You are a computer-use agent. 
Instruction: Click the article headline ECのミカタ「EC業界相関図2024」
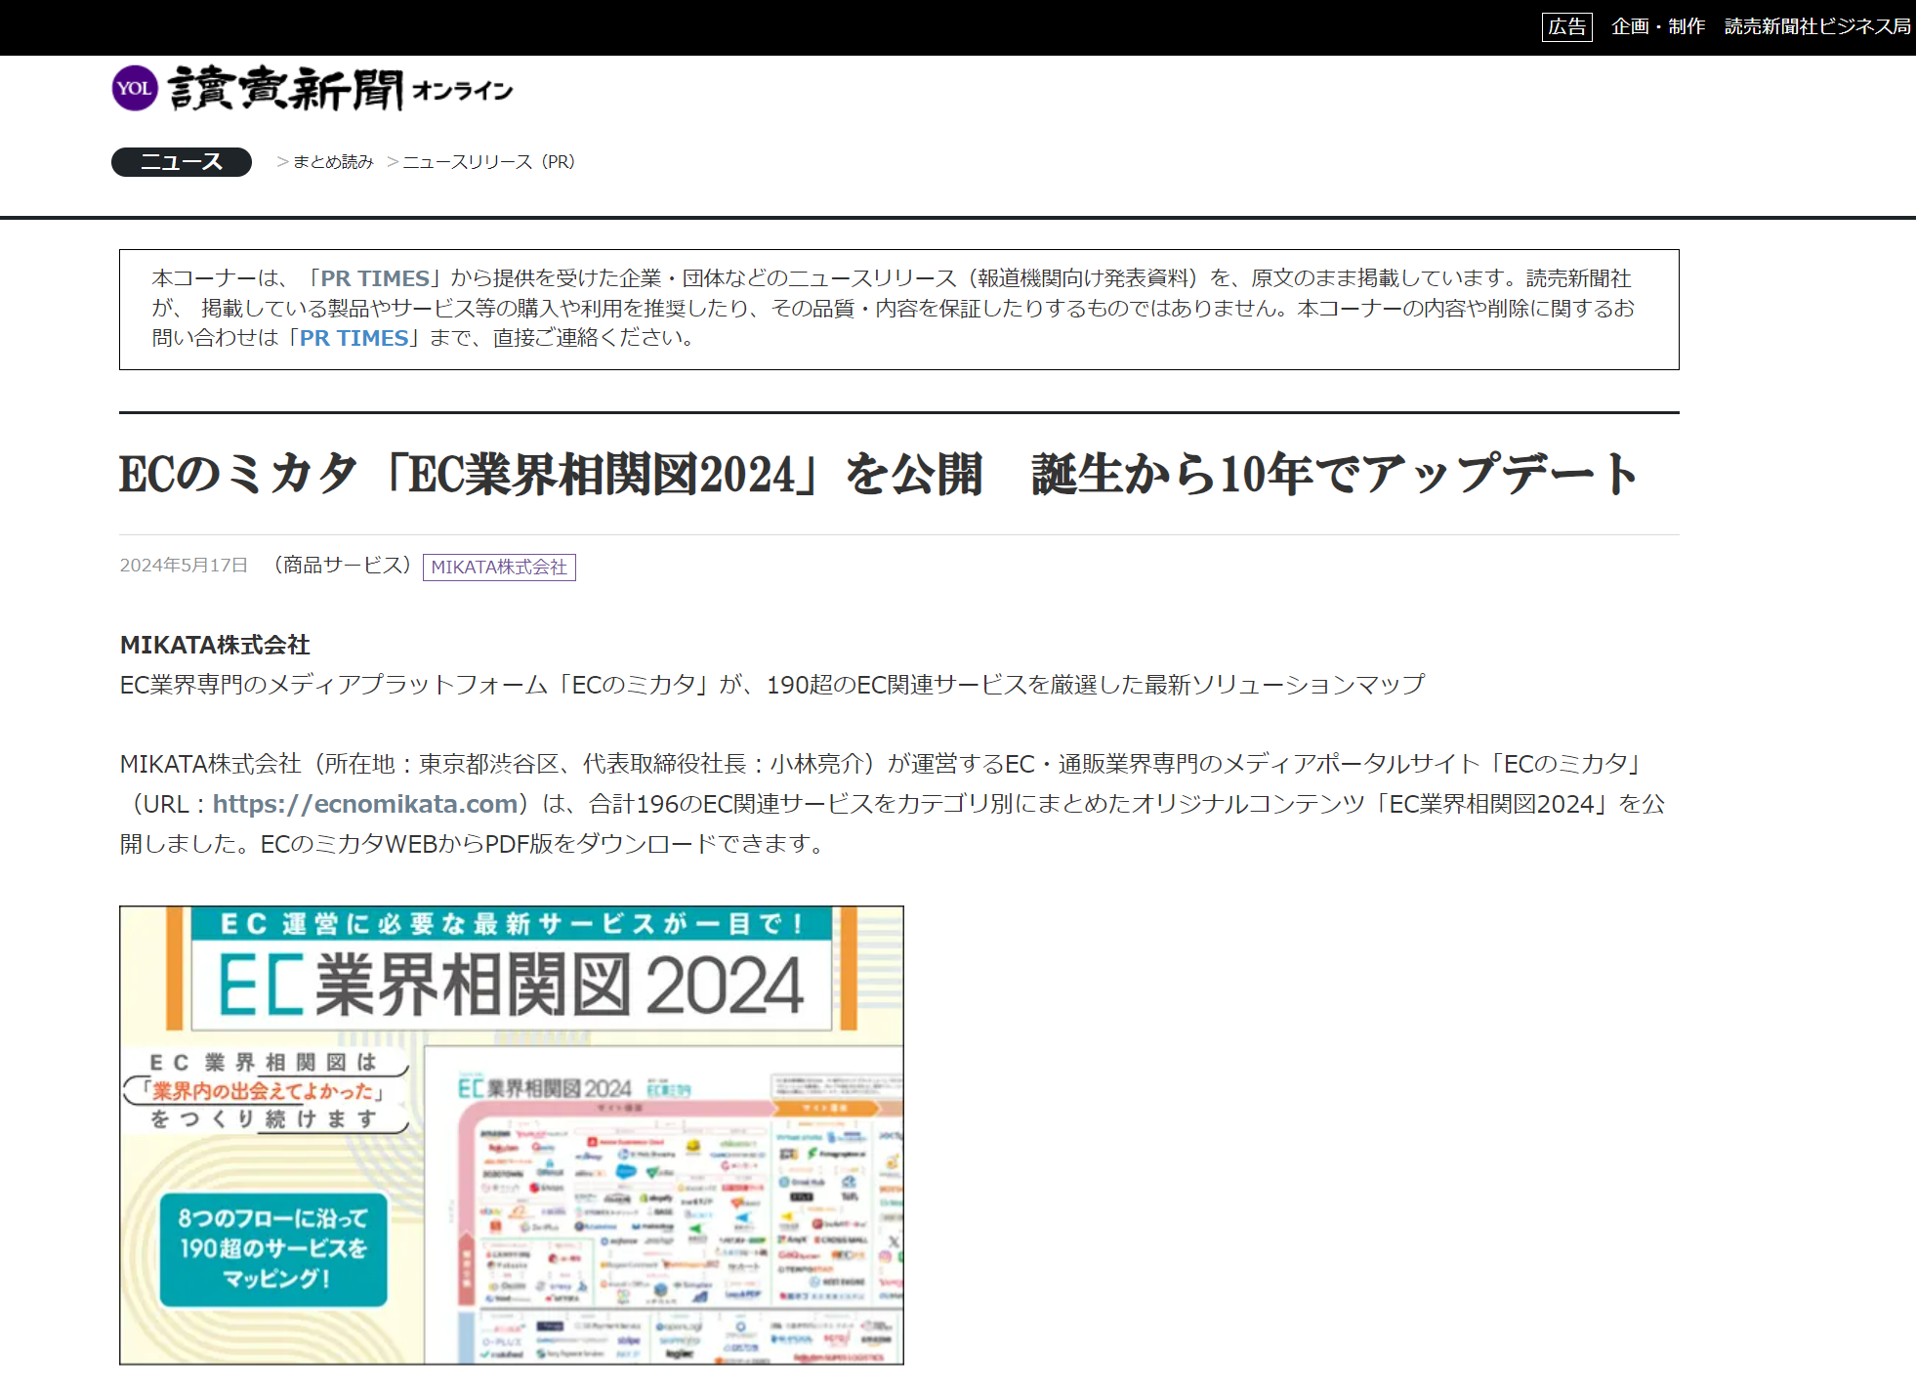point(878,475)
